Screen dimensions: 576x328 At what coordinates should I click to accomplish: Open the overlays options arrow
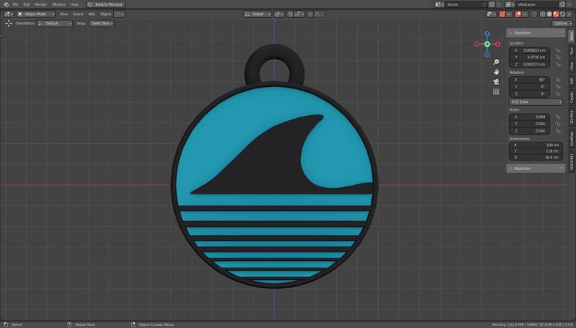click(525, 14)
